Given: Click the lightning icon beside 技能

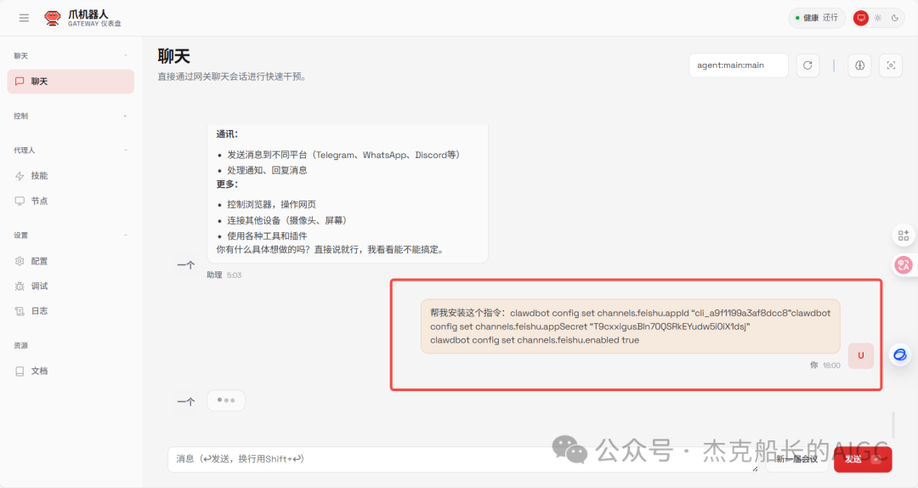Looking at the screenshot, I should tap(20, 176).
